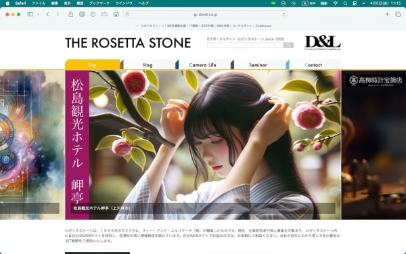Open Wi-Fi menu bar icon
The width and height of the screenshot is (406, 254).
coord(336,3)
